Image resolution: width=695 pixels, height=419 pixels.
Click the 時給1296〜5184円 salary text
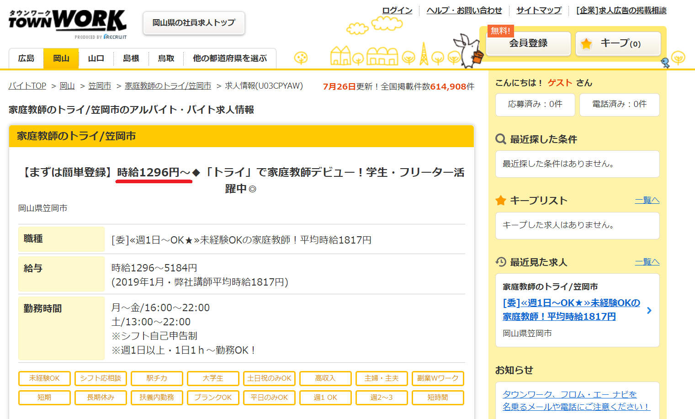point(154,268)
